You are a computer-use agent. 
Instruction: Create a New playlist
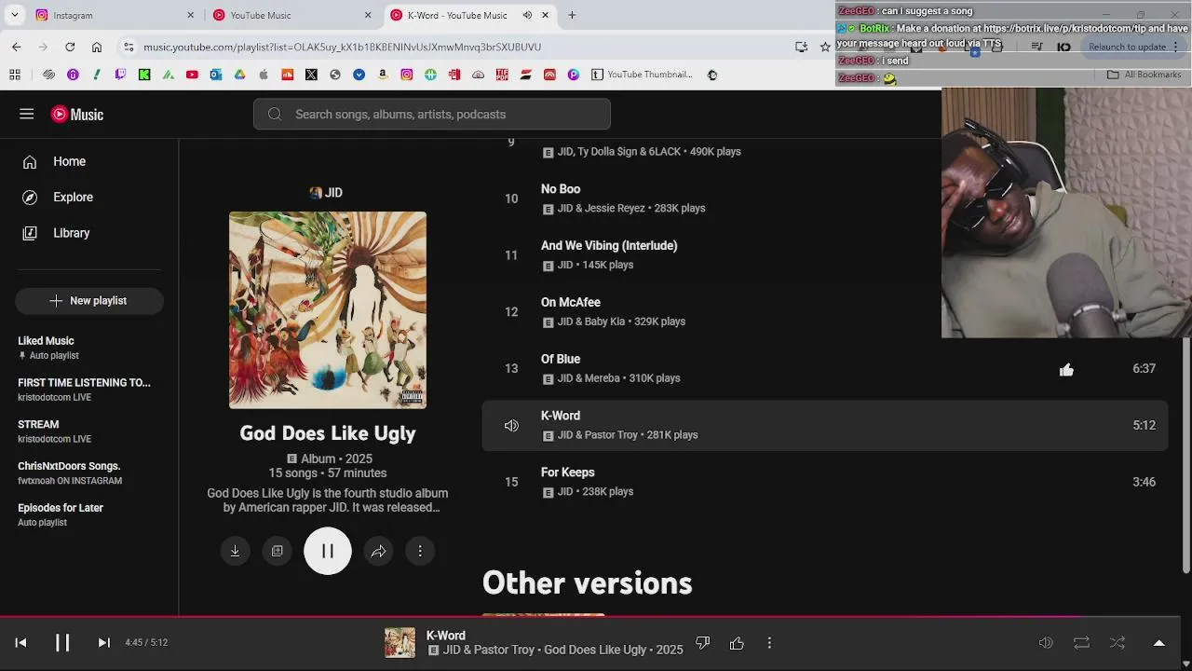89,300
